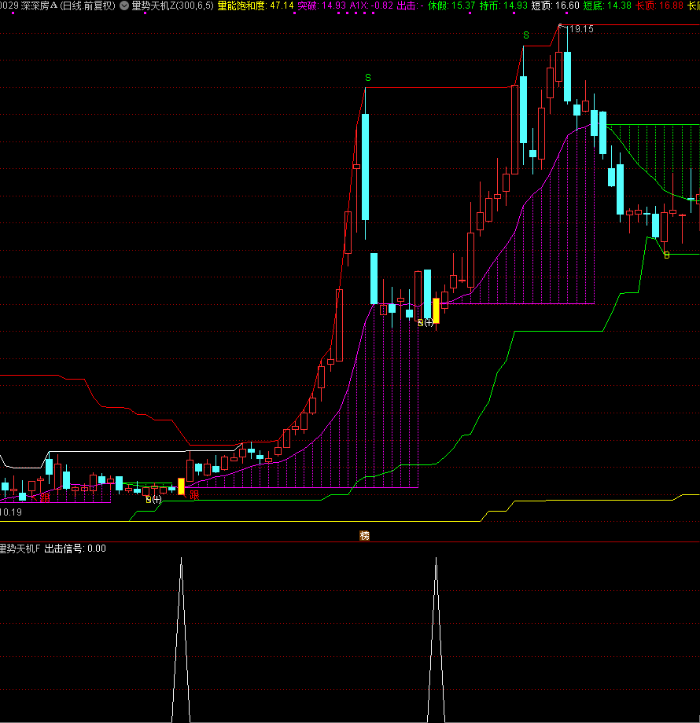The width and height of the screenshot is (700, 723).
Task: Click the orange 榜 badge icon
Action: pyautogui.click(x=364, y=535)
